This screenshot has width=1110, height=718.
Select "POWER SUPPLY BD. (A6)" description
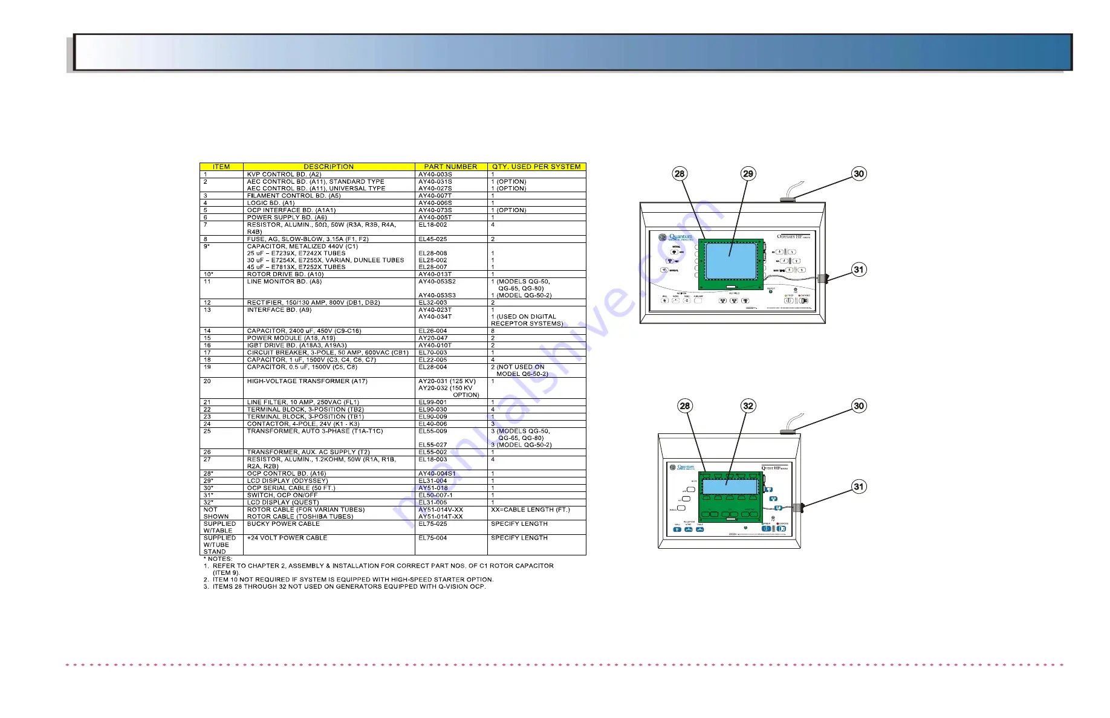pyautogui.click(x=287, y=218)
